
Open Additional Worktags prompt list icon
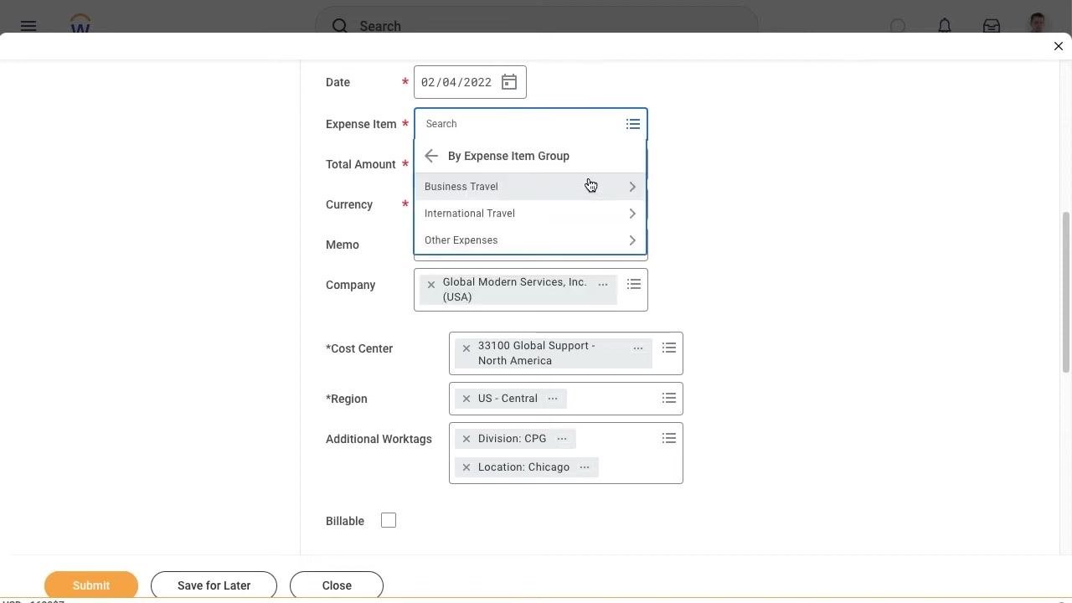tap(669, 438)
